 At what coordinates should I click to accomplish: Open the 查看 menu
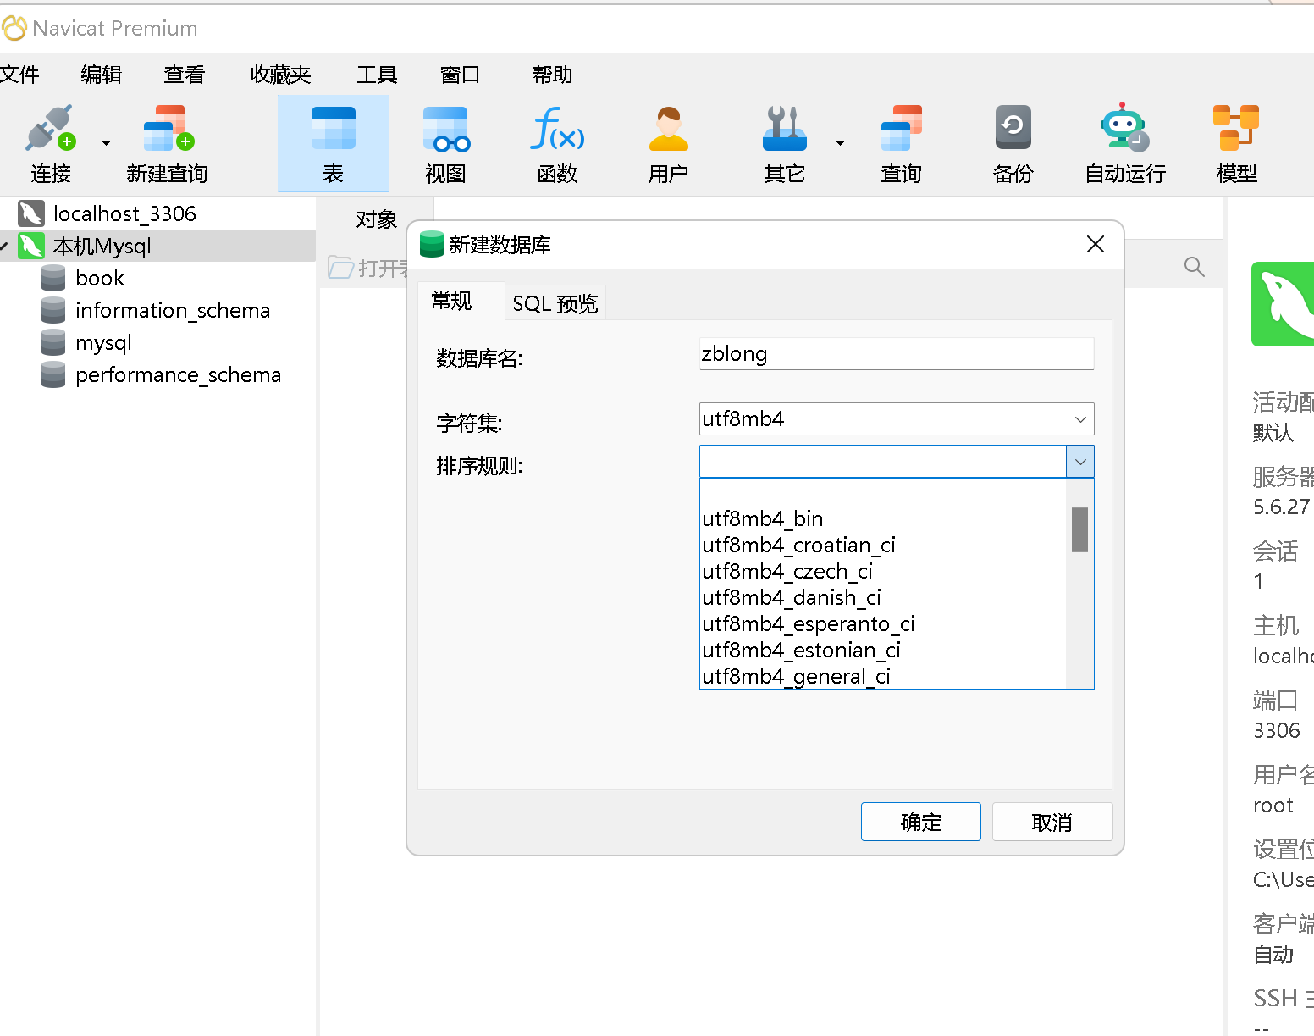tap(185, 75)
